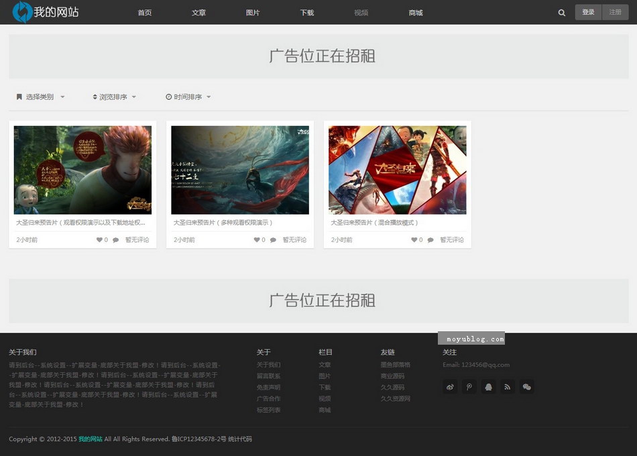Image resolution: width=637 pixels, height=456 pixels.
Task: Open friend link 墨鱼部落格
Action: pos(396,365)
